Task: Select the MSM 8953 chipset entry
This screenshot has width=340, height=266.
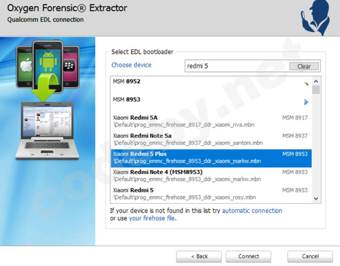Action: (211, 104)
